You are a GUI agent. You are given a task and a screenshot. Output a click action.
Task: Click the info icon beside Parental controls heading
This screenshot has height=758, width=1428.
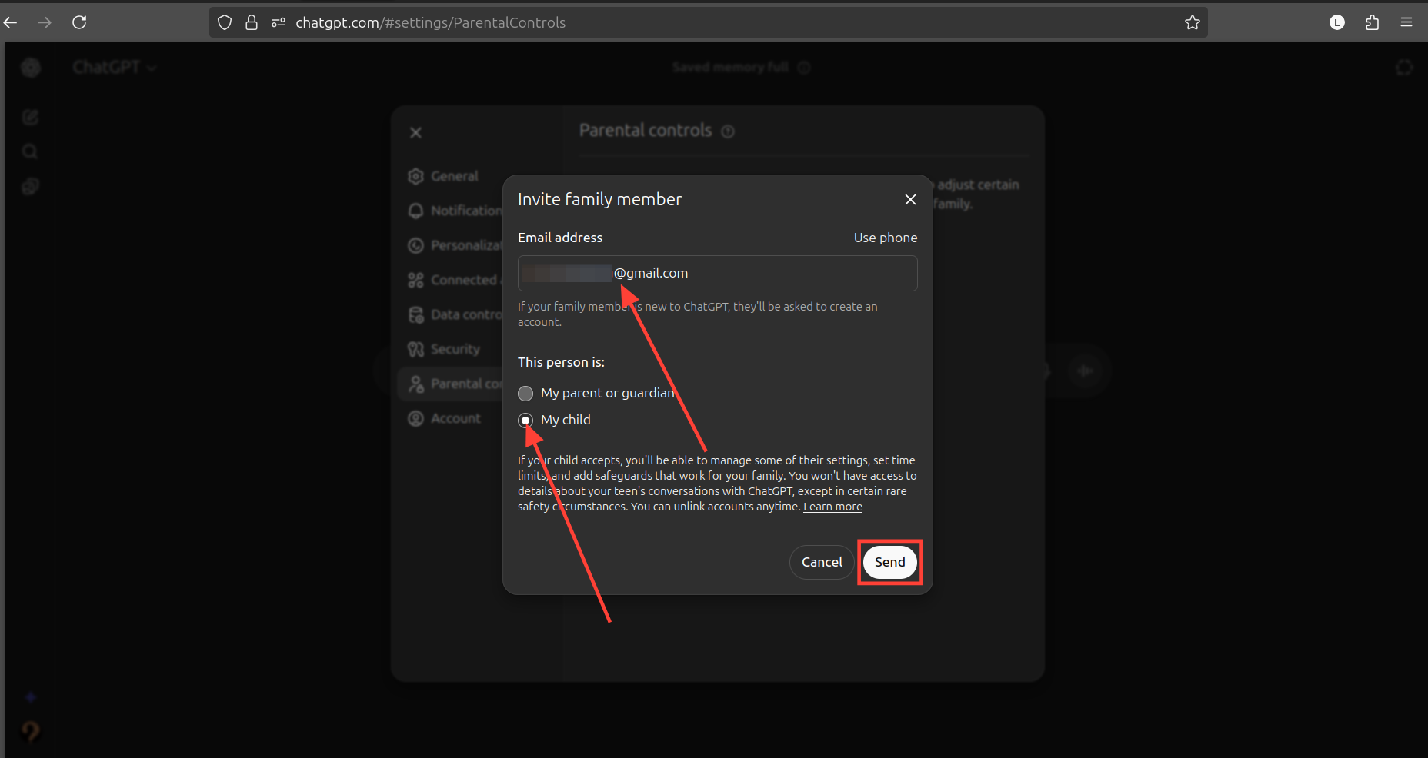(x=728, y=131)
